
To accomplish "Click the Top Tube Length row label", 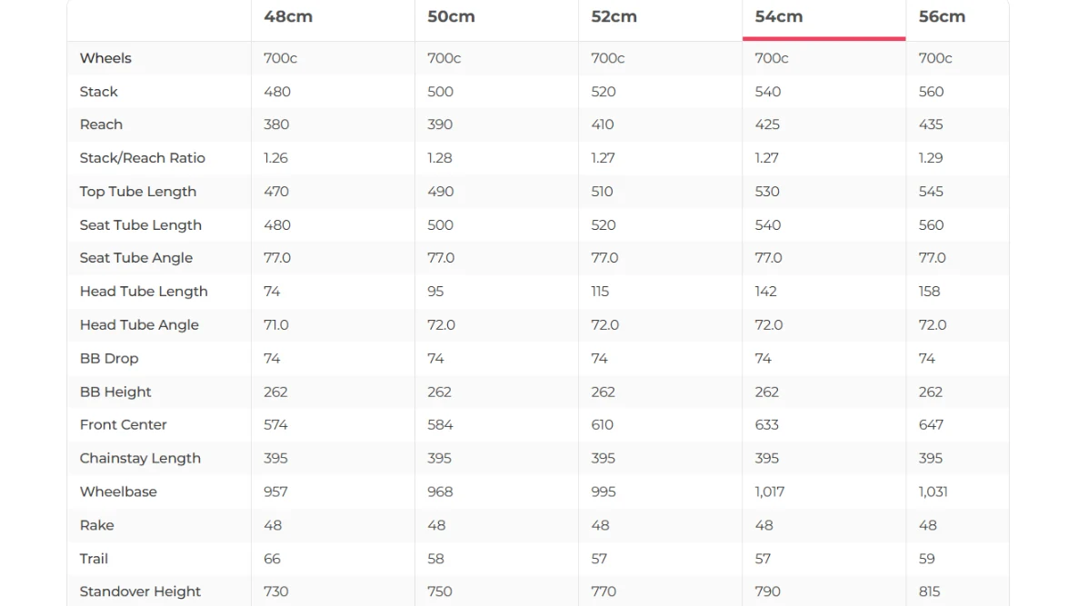I will 137,192.
